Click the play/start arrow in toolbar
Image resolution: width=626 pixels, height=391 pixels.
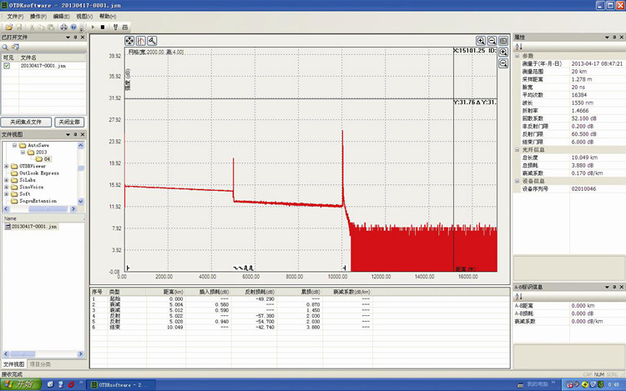[92, 27]
